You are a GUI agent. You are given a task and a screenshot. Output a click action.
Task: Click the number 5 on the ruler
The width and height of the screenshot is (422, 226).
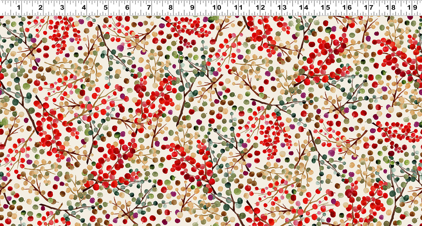coord(105,7)
